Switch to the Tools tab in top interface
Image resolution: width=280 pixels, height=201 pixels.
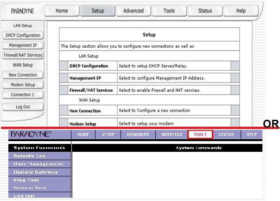(x=169, y=11)
